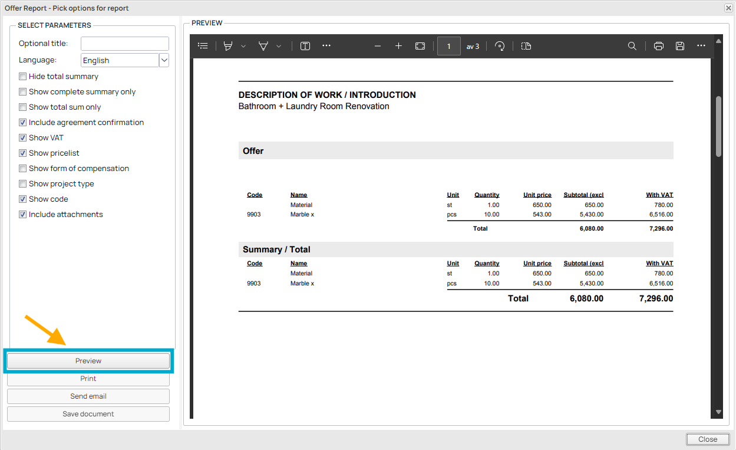Click the printer icon in PDF toolbar

point(659,46)
